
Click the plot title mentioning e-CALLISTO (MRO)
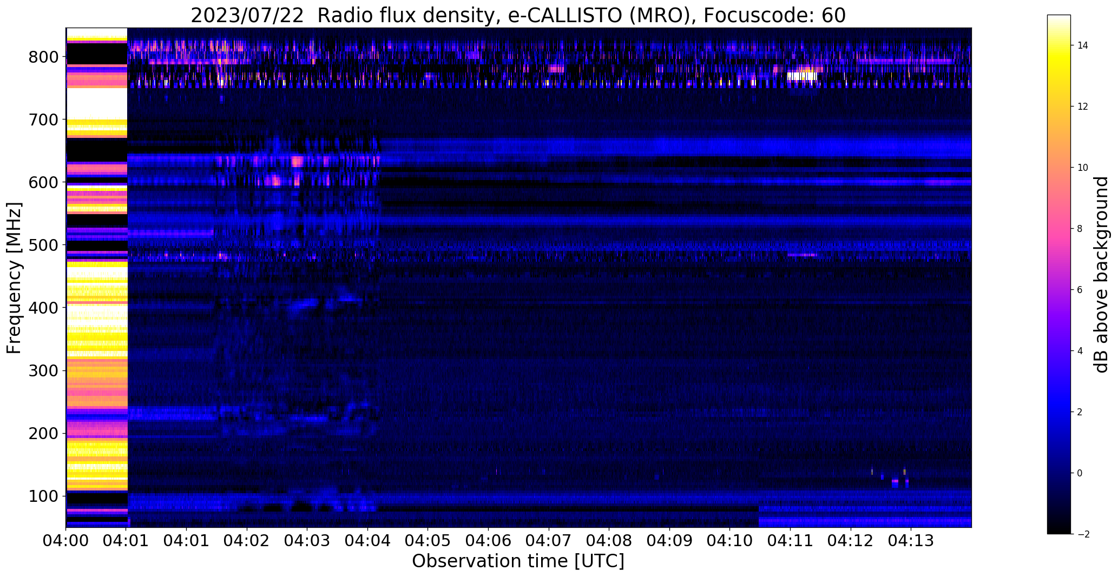click(518, 16)
